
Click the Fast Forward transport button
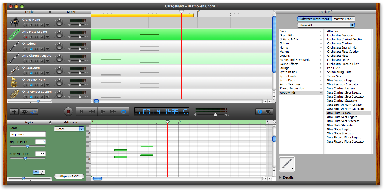113,111
